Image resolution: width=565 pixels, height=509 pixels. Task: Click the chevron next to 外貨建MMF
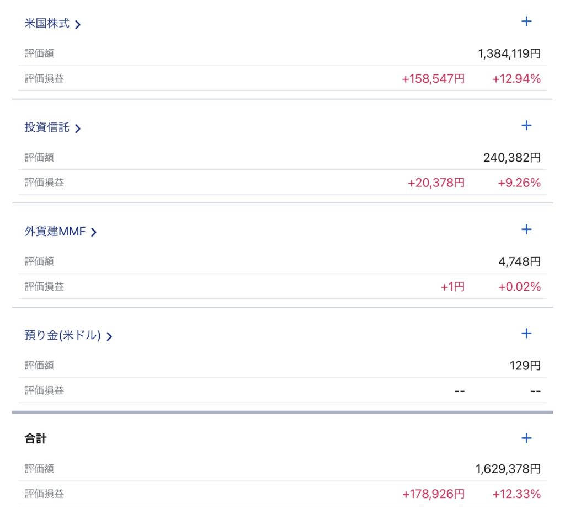pyautogui.click(x=94, y=232)
